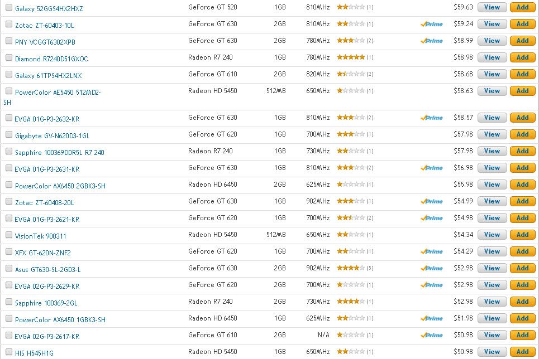Open the Zotac ZT-60408-20L link
The width and height of the screenshot is (539, 359).
coord(44,202)
